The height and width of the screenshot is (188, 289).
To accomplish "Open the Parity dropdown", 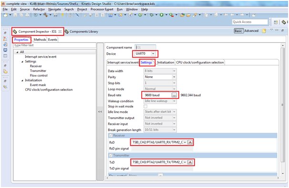I will (174, 77).
